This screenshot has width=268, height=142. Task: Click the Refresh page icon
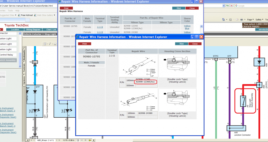click(x=227, y=6)
